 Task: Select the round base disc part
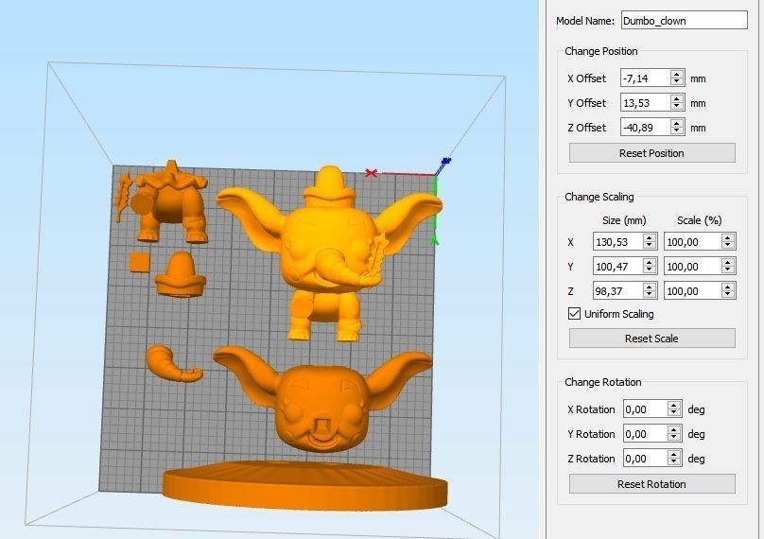(x=305, y=485)
